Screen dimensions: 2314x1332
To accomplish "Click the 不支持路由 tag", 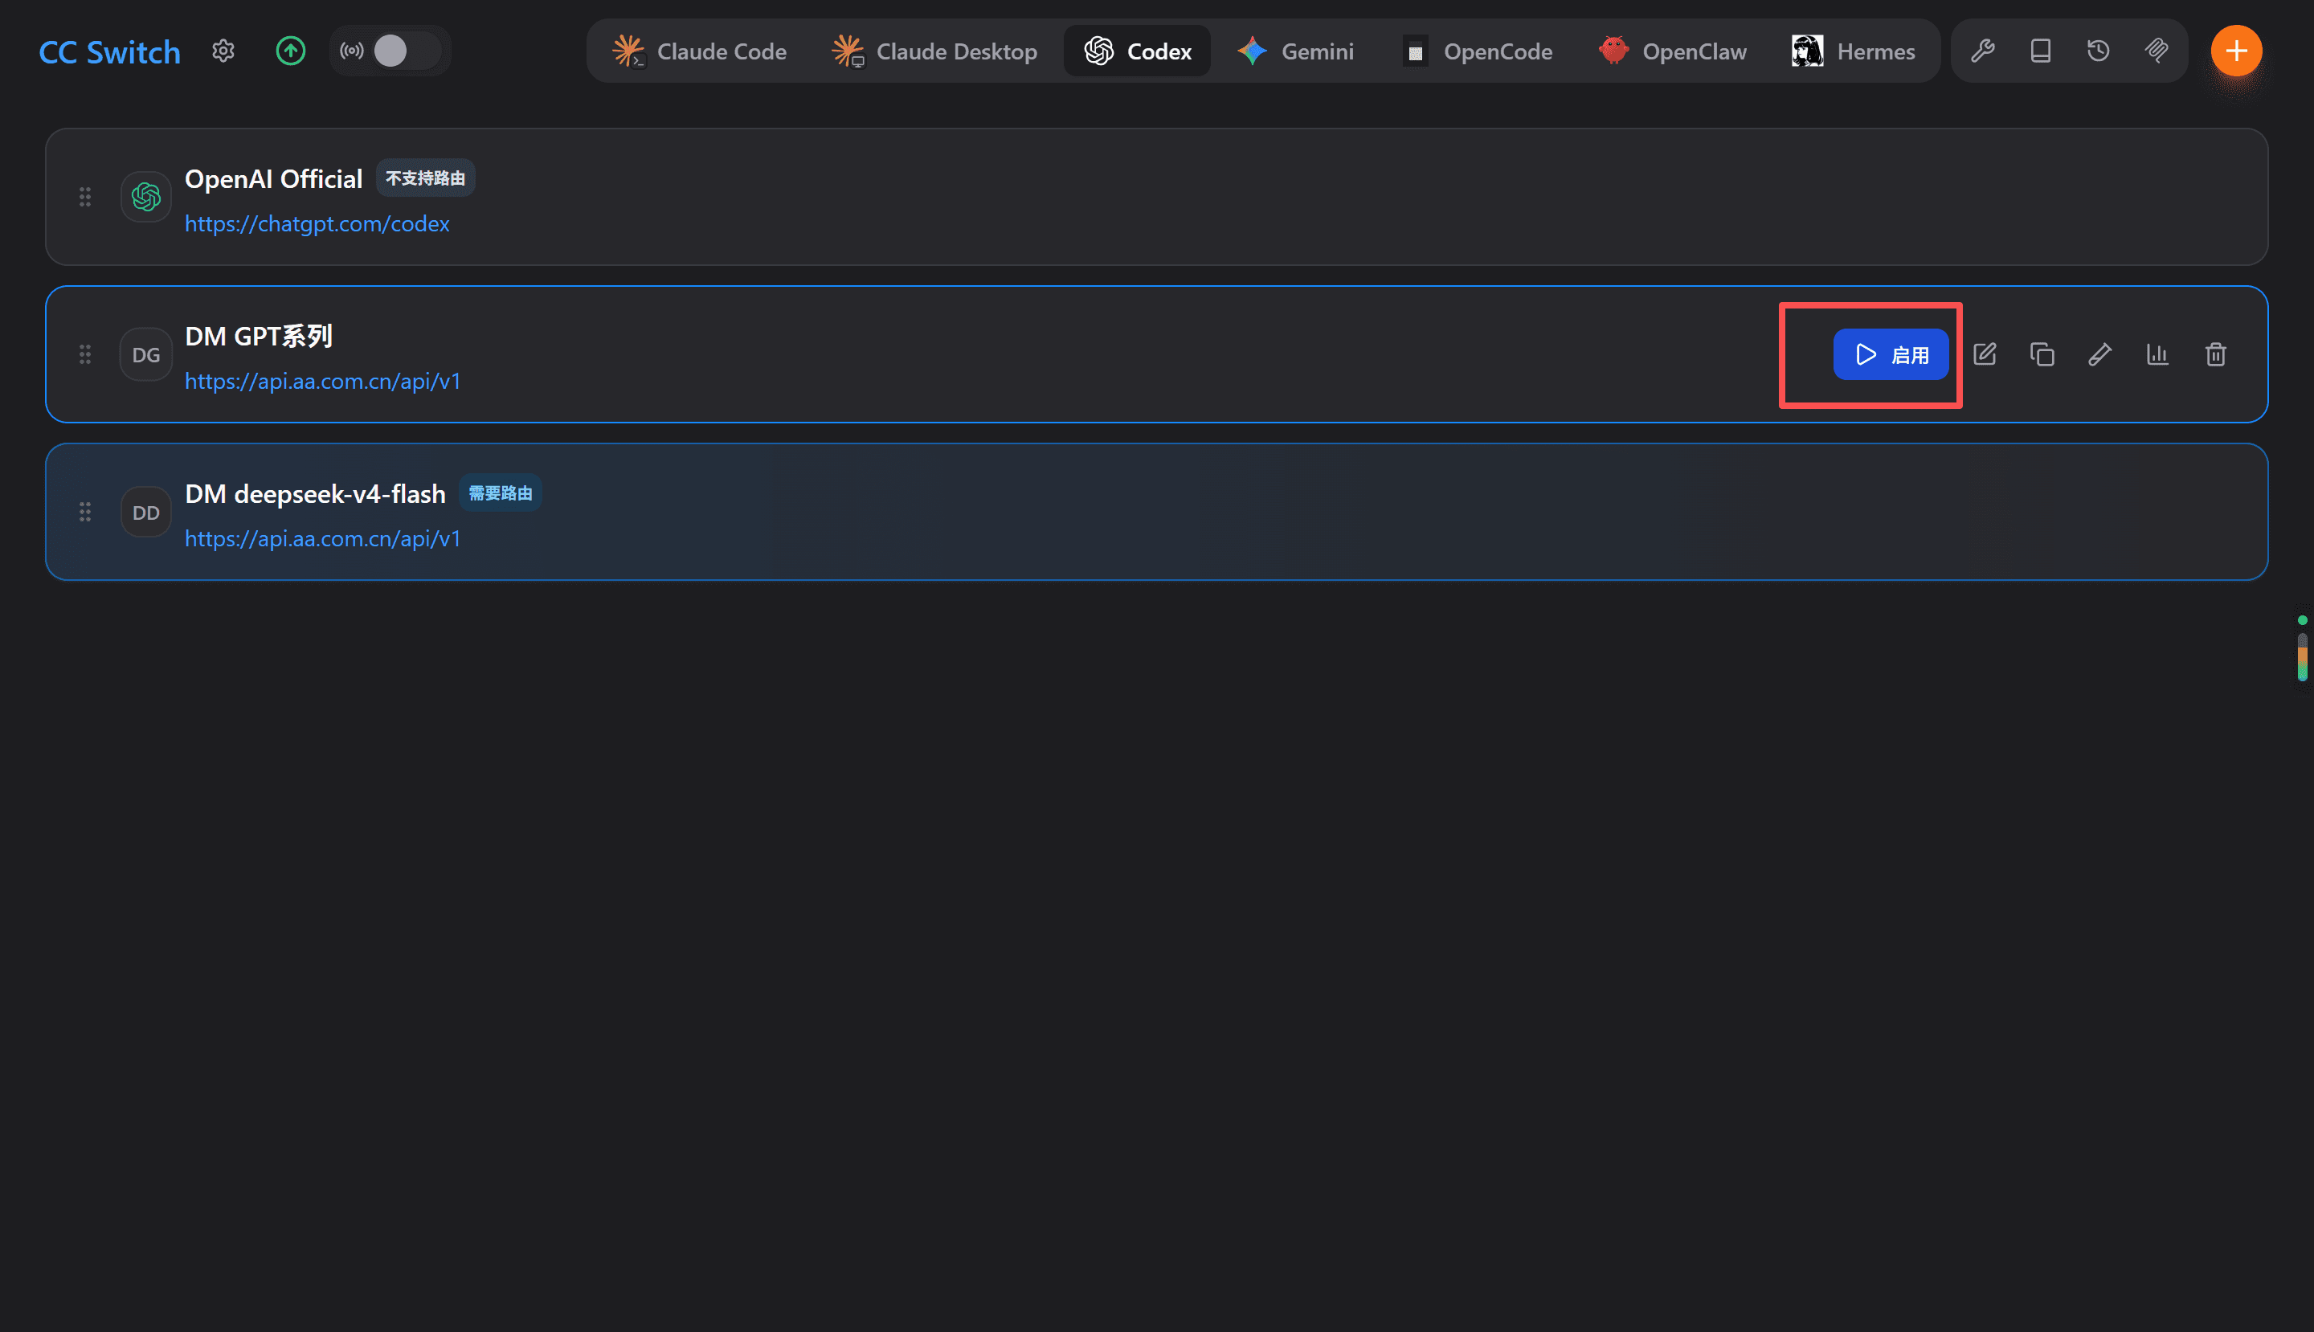I will pos(426,178).
